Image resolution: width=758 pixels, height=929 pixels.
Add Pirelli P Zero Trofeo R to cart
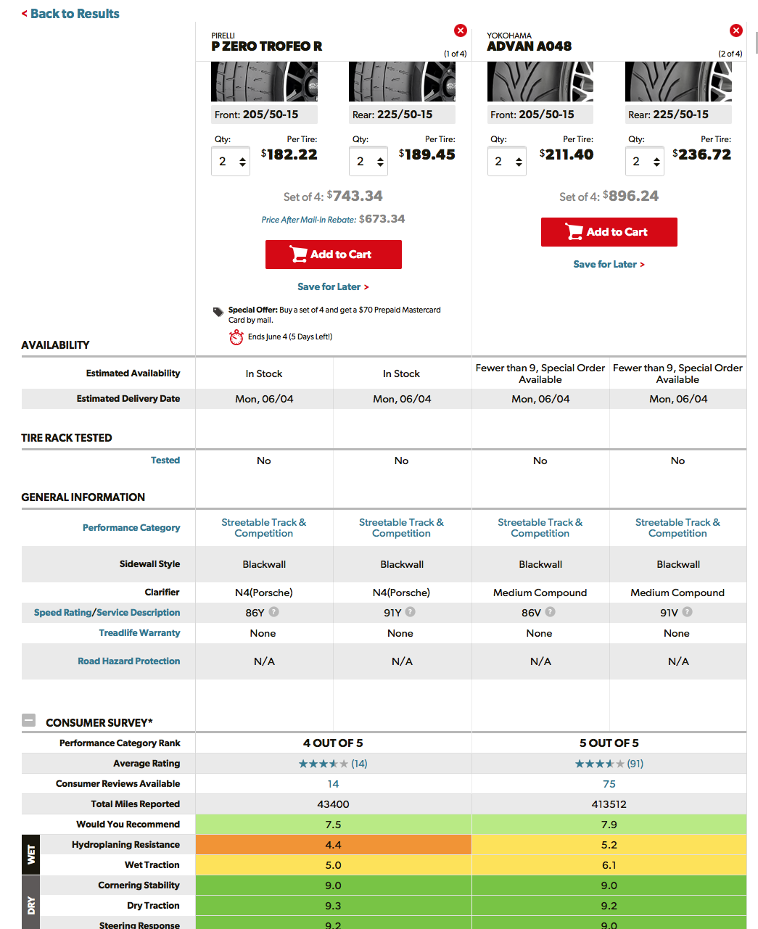pos(333,255)
